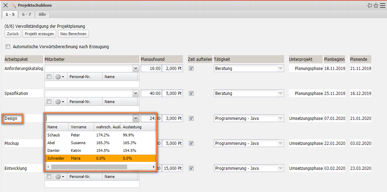Viewport: 387px width, 192px height.
Task: Click the Projekt erzeugen button
Action: [x=39, y=34]
